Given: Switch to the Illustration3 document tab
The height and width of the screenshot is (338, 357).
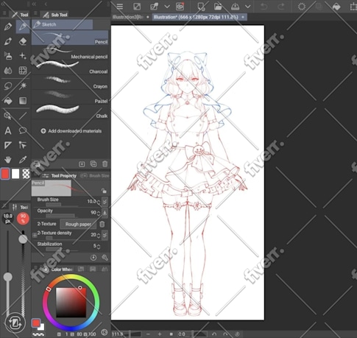Looking at the screenshot, I should [x=127, y=17].
